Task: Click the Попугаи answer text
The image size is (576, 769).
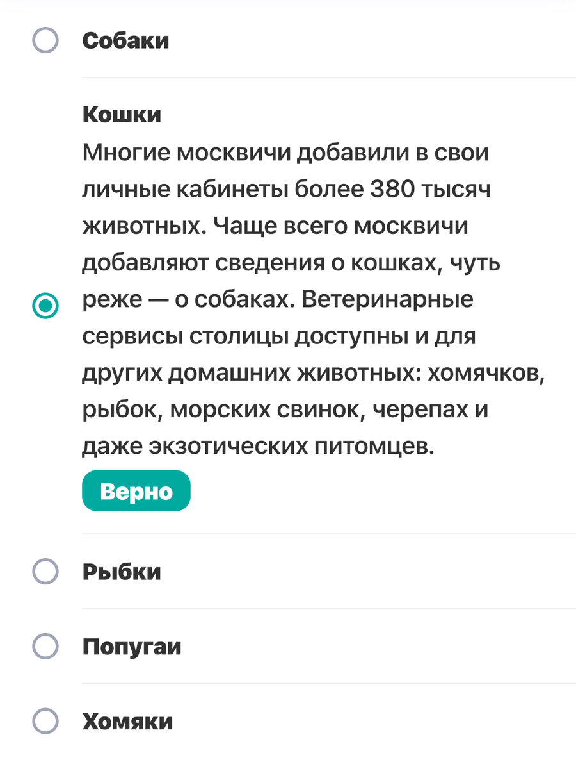Action: (131, 647)
